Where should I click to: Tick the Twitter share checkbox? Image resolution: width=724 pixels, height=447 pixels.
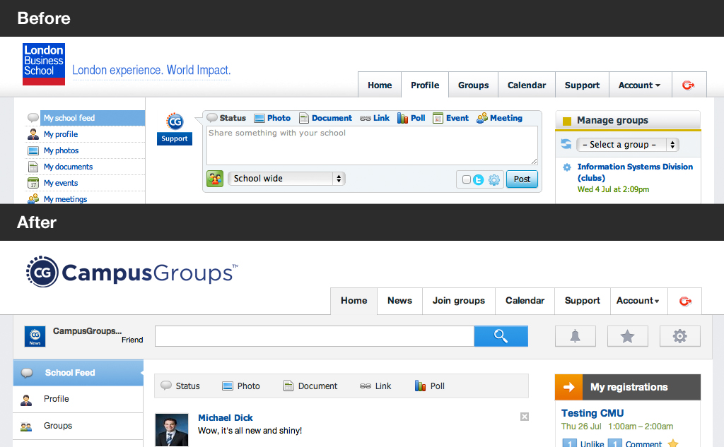(x=467, y=179)
